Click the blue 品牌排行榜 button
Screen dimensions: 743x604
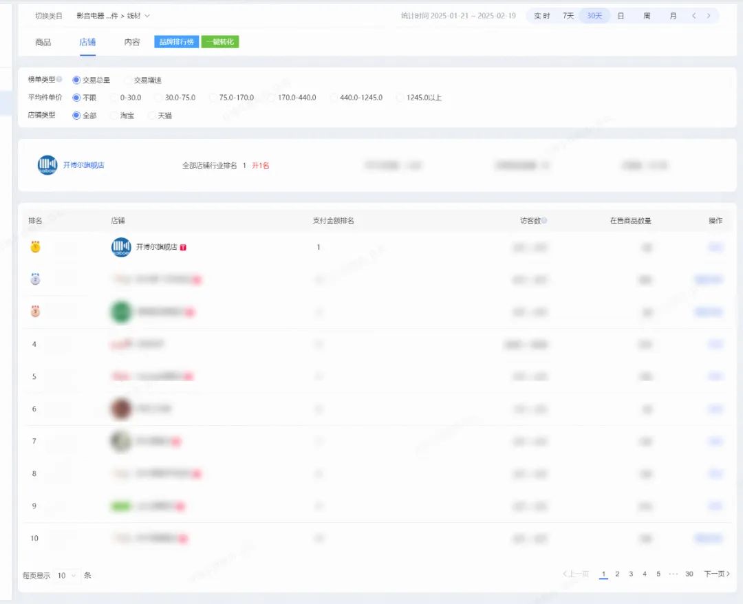177,42
